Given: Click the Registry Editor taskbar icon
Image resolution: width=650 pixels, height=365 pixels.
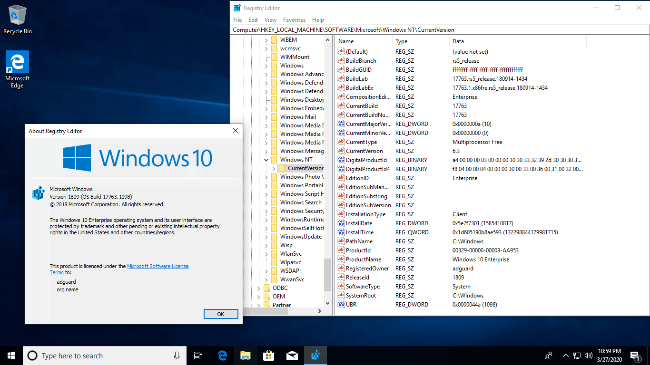Looking at the screenshot, I should click(x=315, y=355).
